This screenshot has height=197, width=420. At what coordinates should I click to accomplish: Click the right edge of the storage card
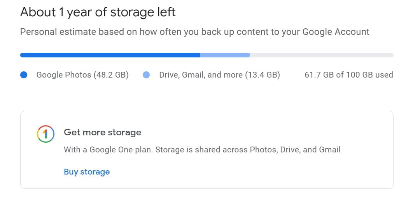pyautogui.click(x=393, y=150)
